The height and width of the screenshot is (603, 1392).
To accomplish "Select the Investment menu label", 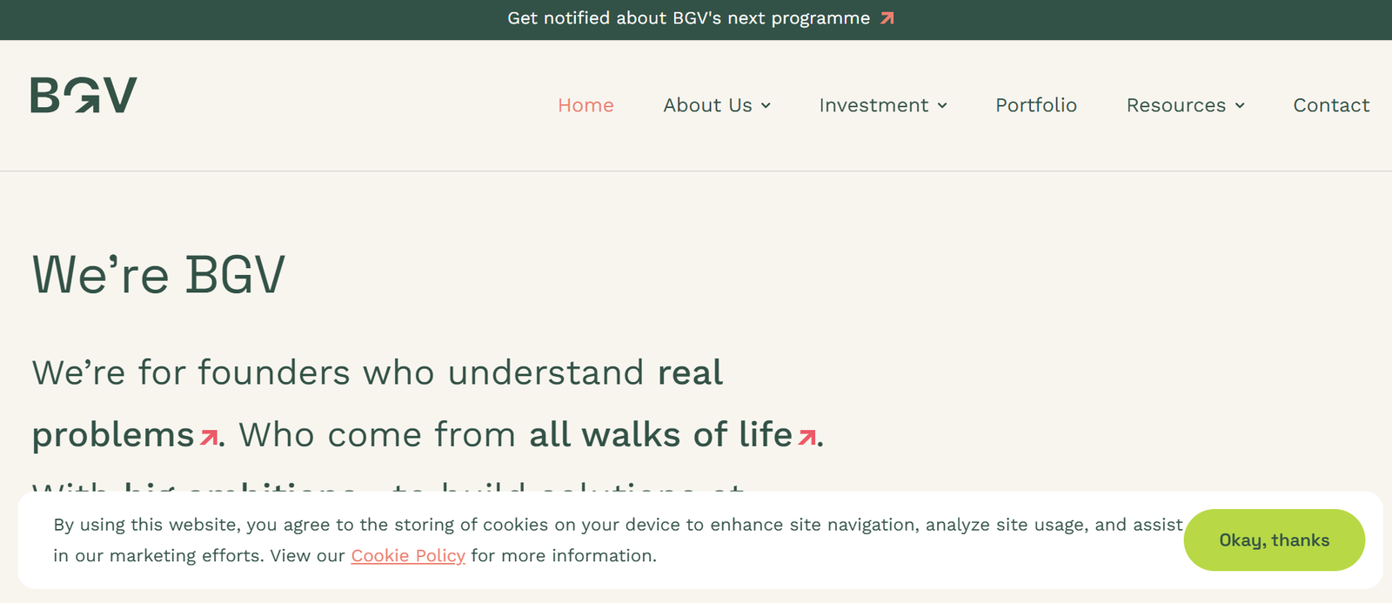I will (x=873, y=105).
